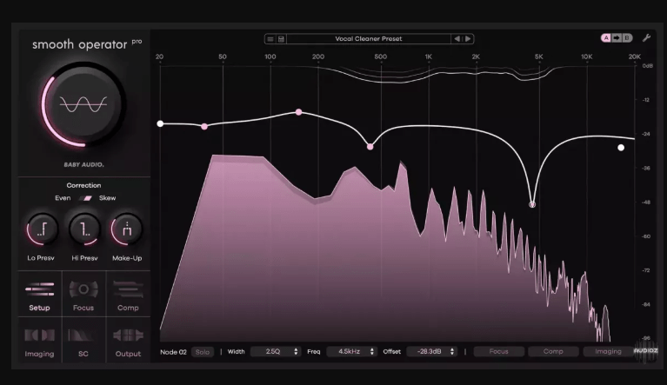This screenshot has width=667, height=385.
Task: Select the pink node near 450 Hz
Action: [x=370, y=147]
